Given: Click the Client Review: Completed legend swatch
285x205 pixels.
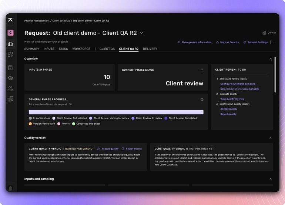Looking at the screenshot, I should point(166,118).
